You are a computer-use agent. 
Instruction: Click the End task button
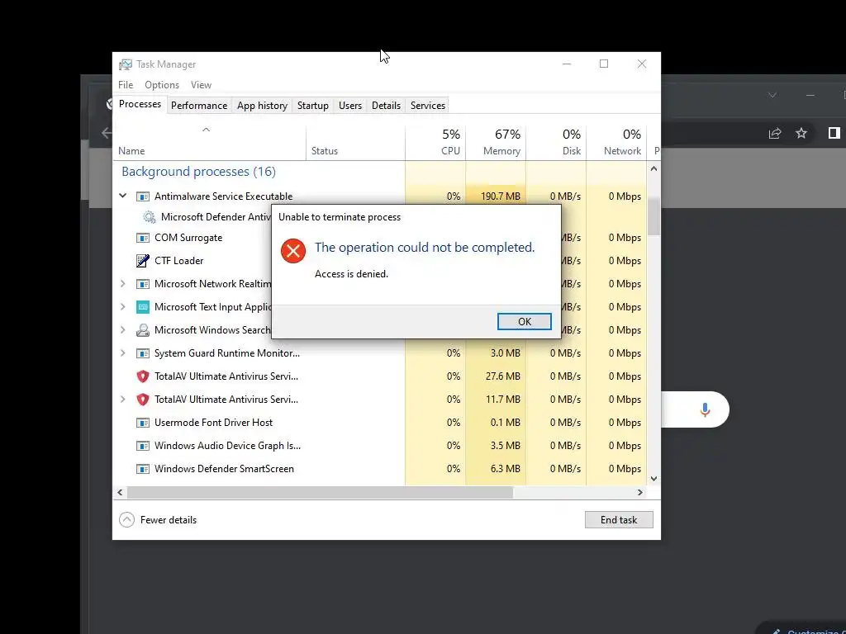pyautogui.click(x=619, y=520)
